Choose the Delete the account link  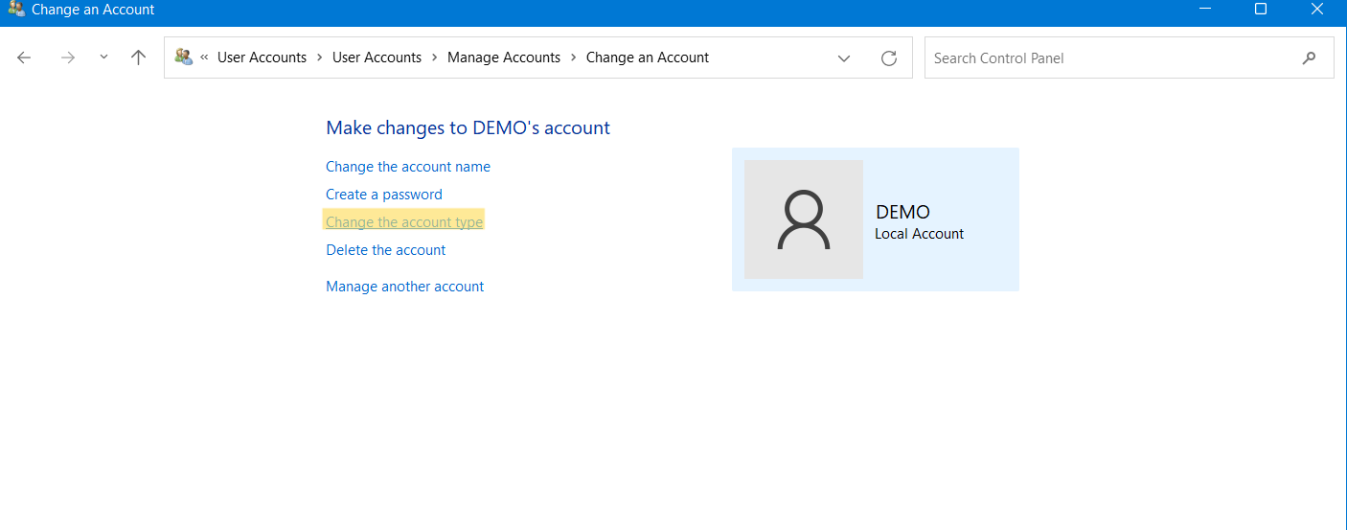(385, 250)
